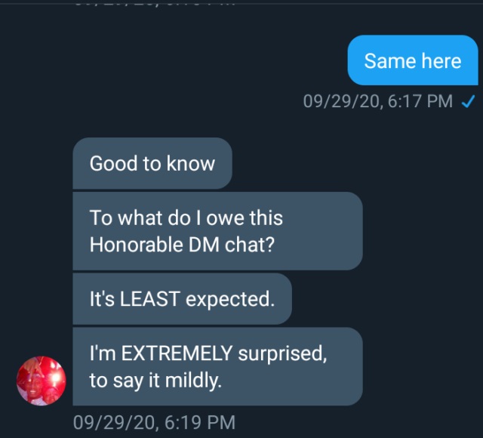Select the "I'm EXTREMELY surprised" message bubble
This screenshot has height=438, width=483.
(x=217, y=366)
